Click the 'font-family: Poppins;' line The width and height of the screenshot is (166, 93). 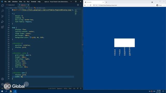click(24, 22)
